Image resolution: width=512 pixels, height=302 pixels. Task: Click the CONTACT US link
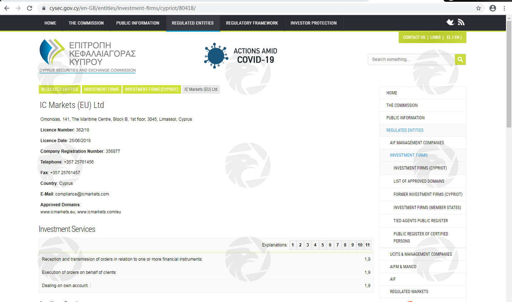[414, 37]
